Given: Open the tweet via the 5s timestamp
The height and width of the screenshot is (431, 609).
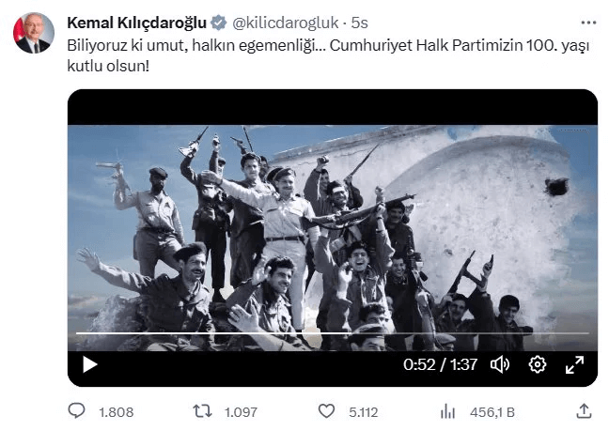Looking at the screenshot, I should click(360, 22).
